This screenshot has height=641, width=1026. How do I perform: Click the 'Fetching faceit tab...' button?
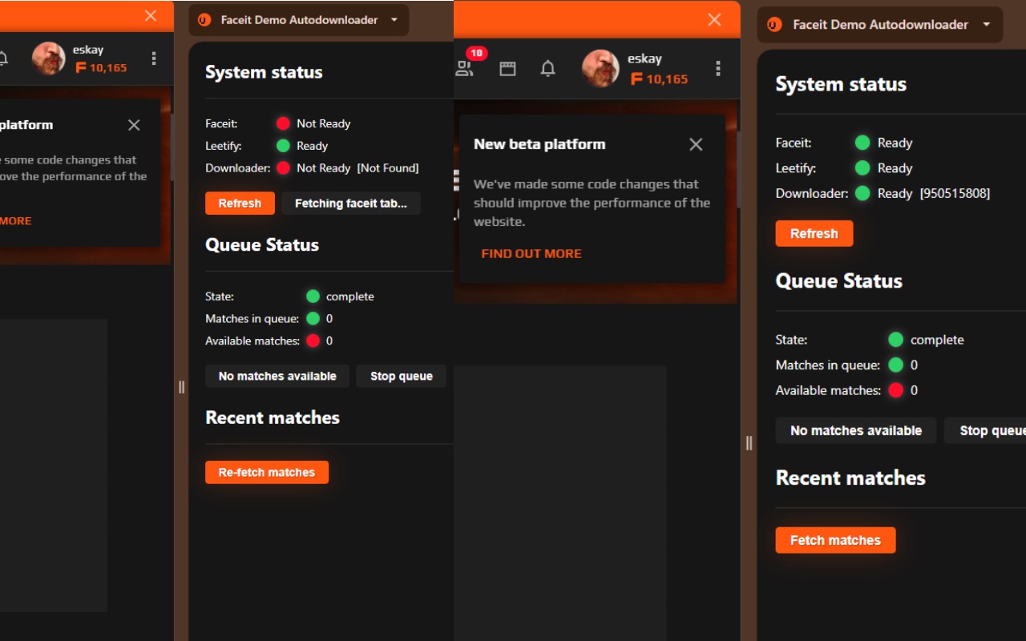point(351,203)
